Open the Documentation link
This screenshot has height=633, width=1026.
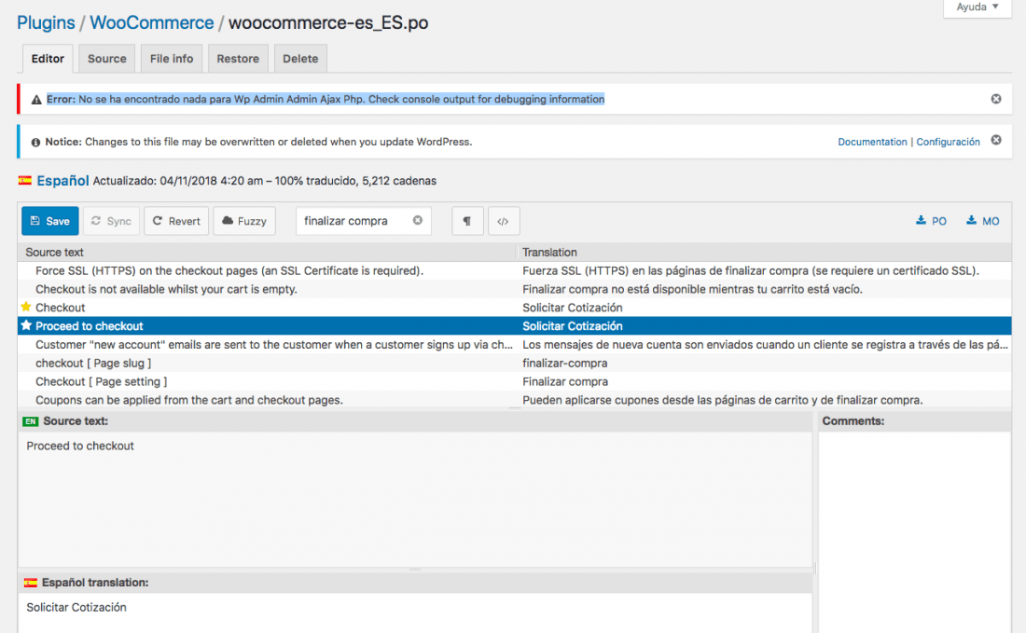pos(872,142)
